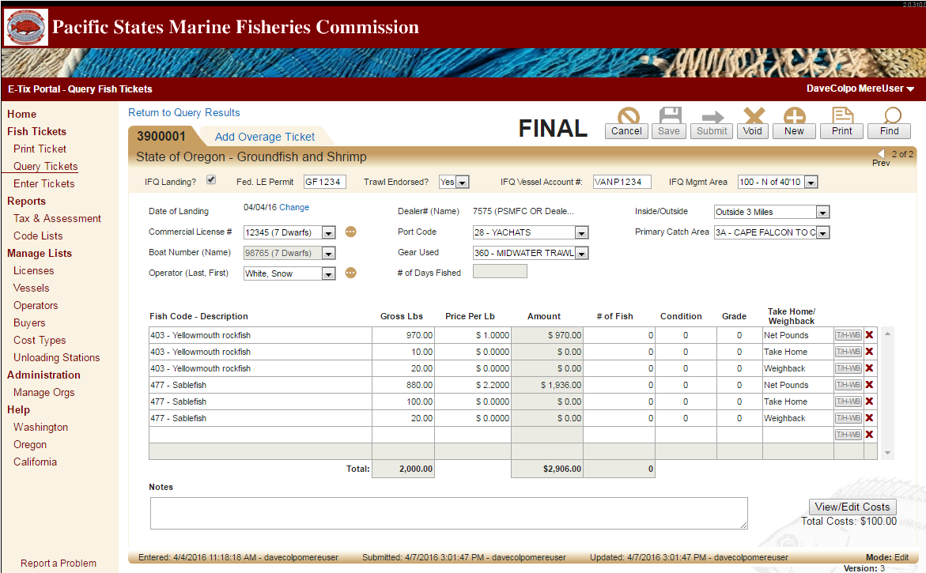Image resolution: width=926 pixels, height=573 pixels.
Task: Delete the Yellowmouth rockfish Take Home row
Action: pos(869,351)
